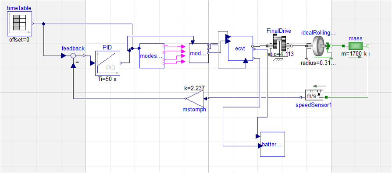Click the ecvt bottom input arrow

coord(246,60)
